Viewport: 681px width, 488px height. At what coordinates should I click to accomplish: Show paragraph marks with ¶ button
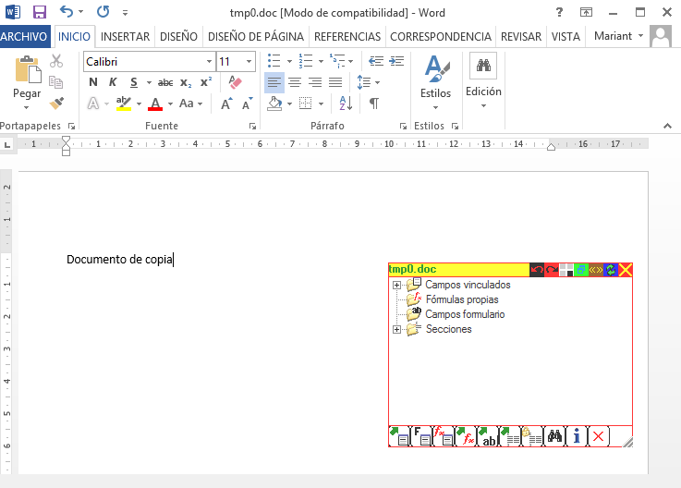(374, 104)
